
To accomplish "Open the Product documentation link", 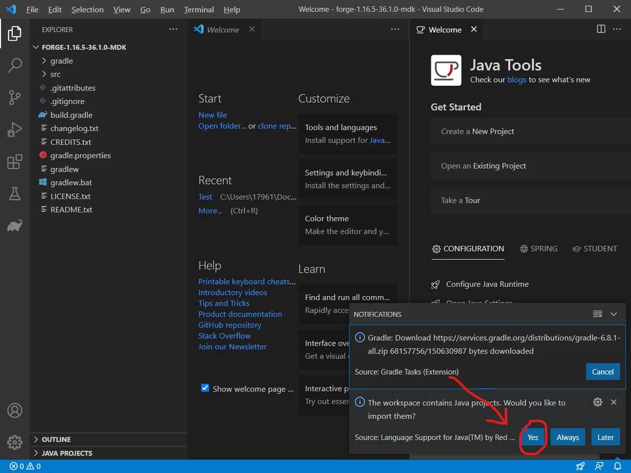I will 240,314.
